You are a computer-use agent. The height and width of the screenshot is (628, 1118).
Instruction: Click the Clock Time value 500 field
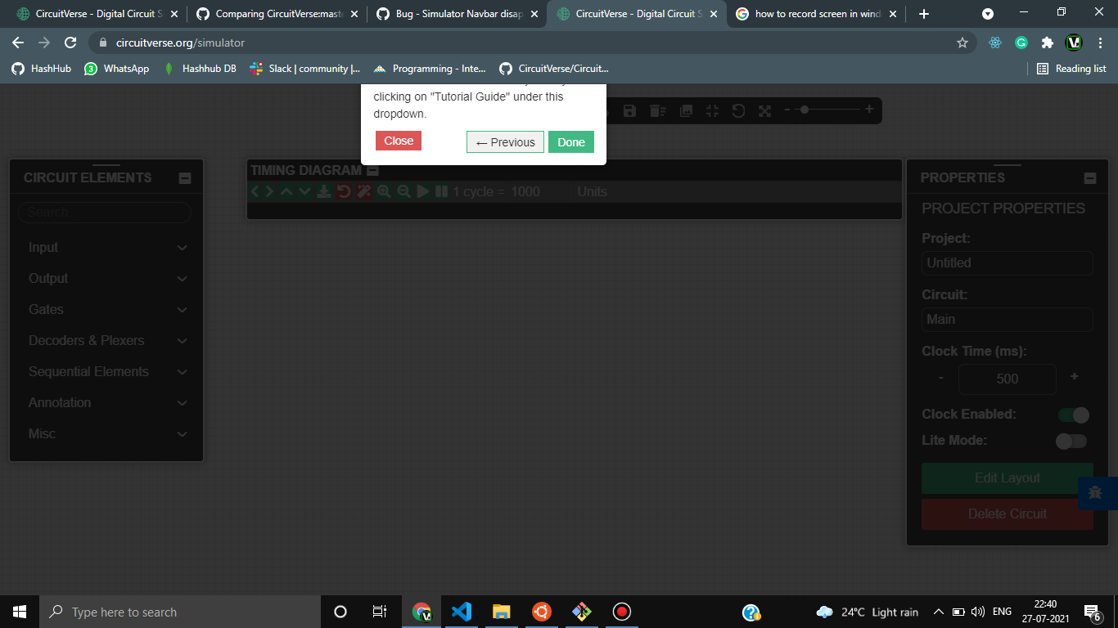click(1008, 379)
